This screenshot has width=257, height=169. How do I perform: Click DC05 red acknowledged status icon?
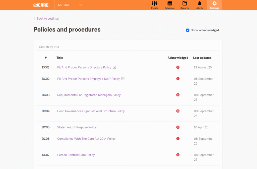pos(178,127)
